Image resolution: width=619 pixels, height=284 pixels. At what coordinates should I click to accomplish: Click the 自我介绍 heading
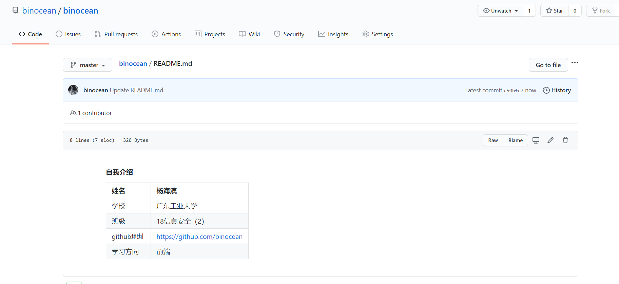point(119,172)
